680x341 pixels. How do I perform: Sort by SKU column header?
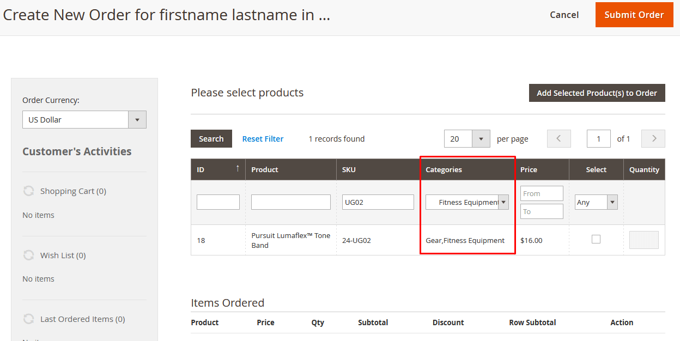349,169
